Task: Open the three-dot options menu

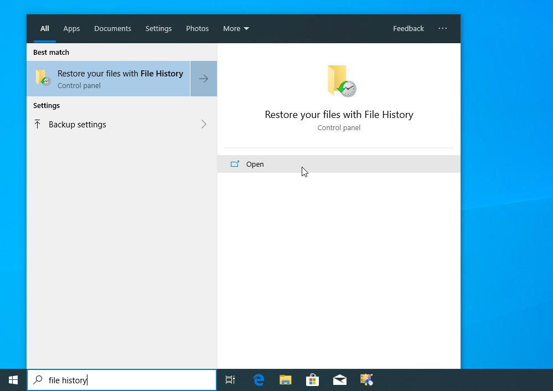Action: (x=443, y=28)
